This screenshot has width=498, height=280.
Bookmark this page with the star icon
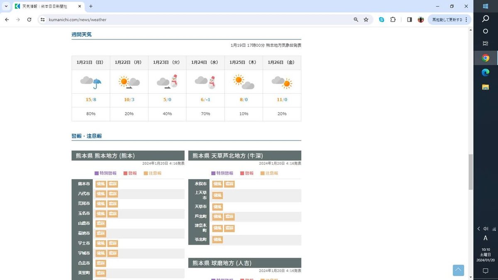(366, 19)
